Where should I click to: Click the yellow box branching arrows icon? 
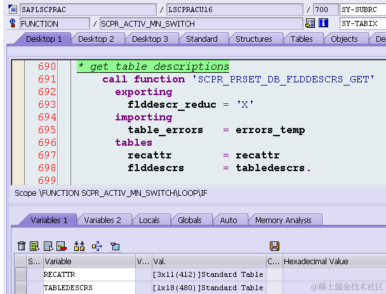tap(97, 246)
